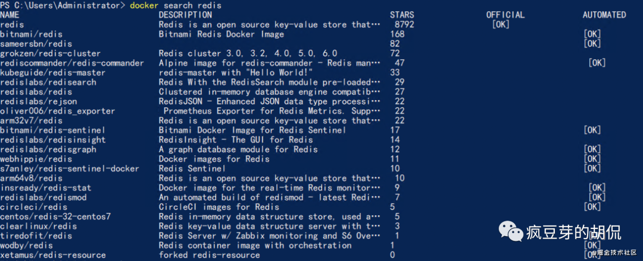Click the WeChat logo in the watermark
Image resolution: width=643 pixels, height=261 pixels.
[510, 232]
